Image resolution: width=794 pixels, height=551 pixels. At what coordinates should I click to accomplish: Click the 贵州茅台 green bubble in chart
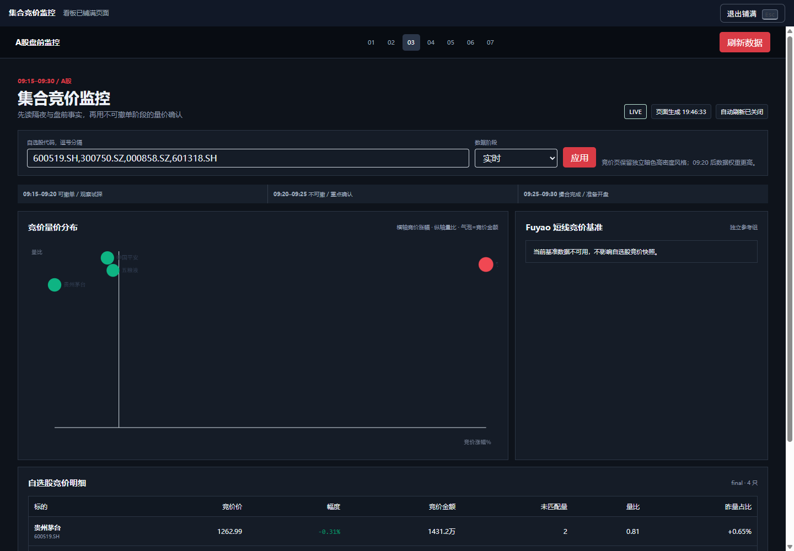point(55,285)
